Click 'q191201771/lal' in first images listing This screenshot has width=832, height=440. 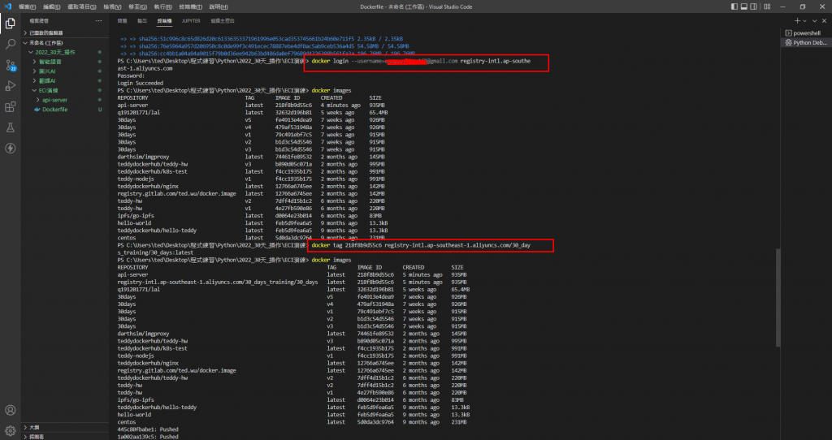[138, 113]
